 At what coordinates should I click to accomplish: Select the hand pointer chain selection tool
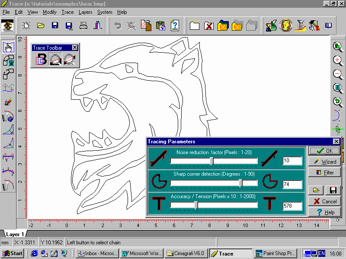8,47
